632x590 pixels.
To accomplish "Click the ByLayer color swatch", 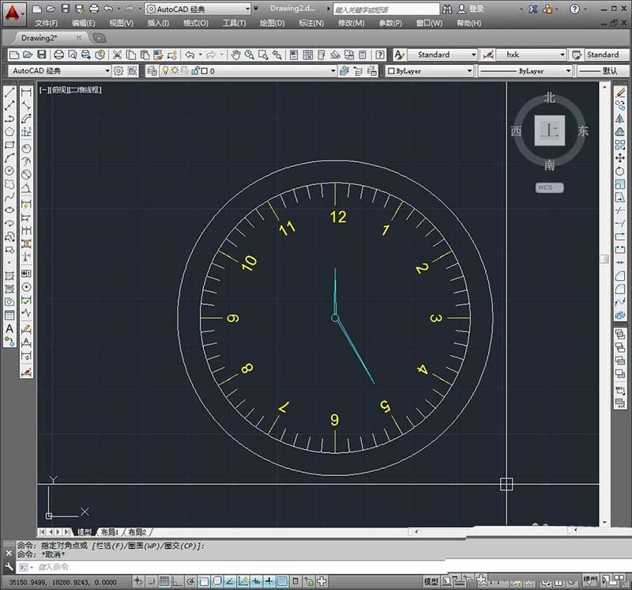I will pyautogui.click(x=391, y=70).
